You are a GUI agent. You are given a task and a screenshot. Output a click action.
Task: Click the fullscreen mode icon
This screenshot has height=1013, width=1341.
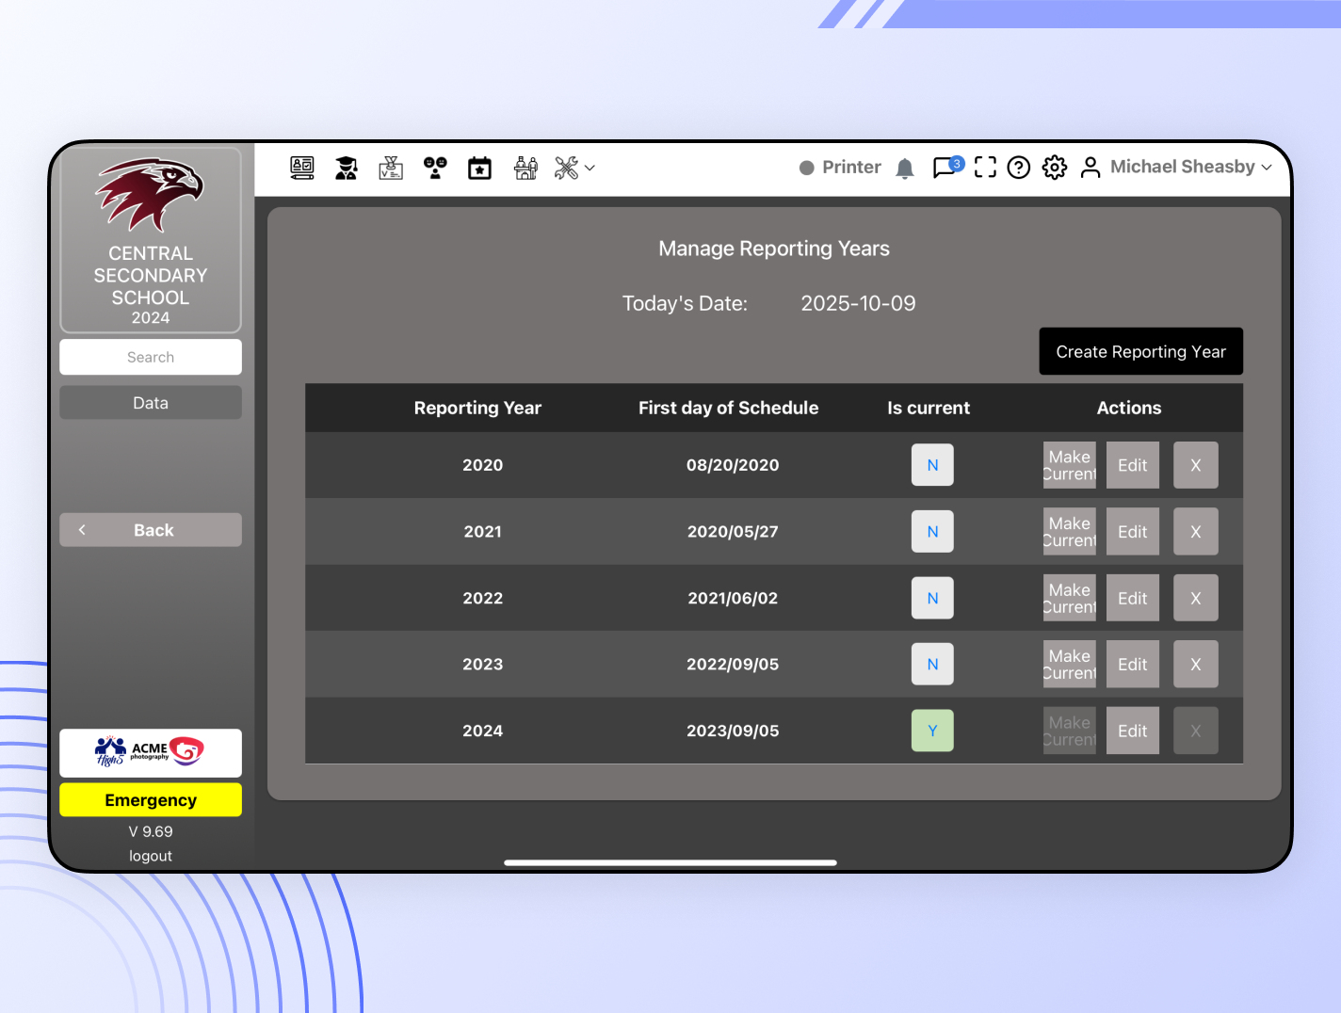point(984,167)
